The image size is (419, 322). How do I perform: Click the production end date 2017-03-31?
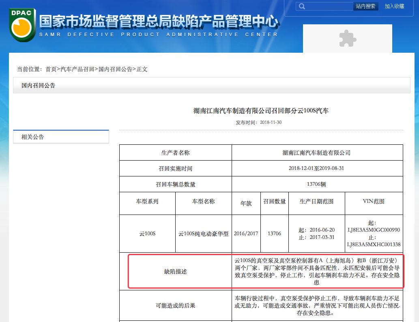(322, 237)
